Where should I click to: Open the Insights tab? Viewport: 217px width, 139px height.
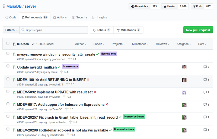point(100,17)
